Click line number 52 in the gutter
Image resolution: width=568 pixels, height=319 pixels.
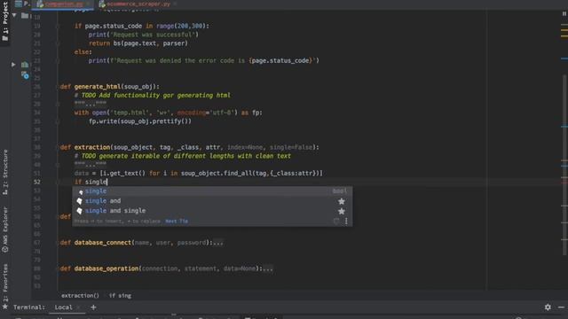click(x=37, y=182)
